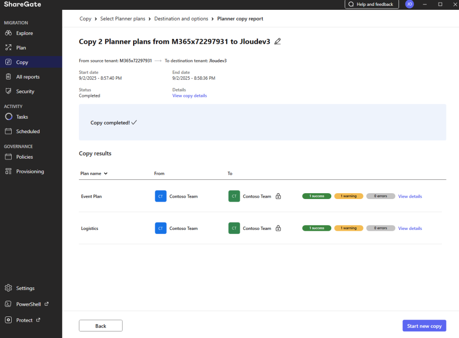Sort by the Plan name column arrow
This screenshot has height=338, width=459.
click(x=106, y=173)
